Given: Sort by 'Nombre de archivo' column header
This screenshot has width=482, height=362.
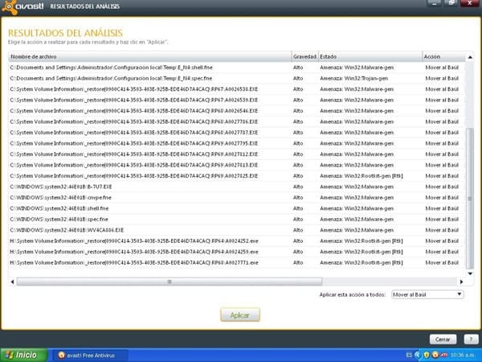Looking at the screenshot, I should [x=150, y=56].
